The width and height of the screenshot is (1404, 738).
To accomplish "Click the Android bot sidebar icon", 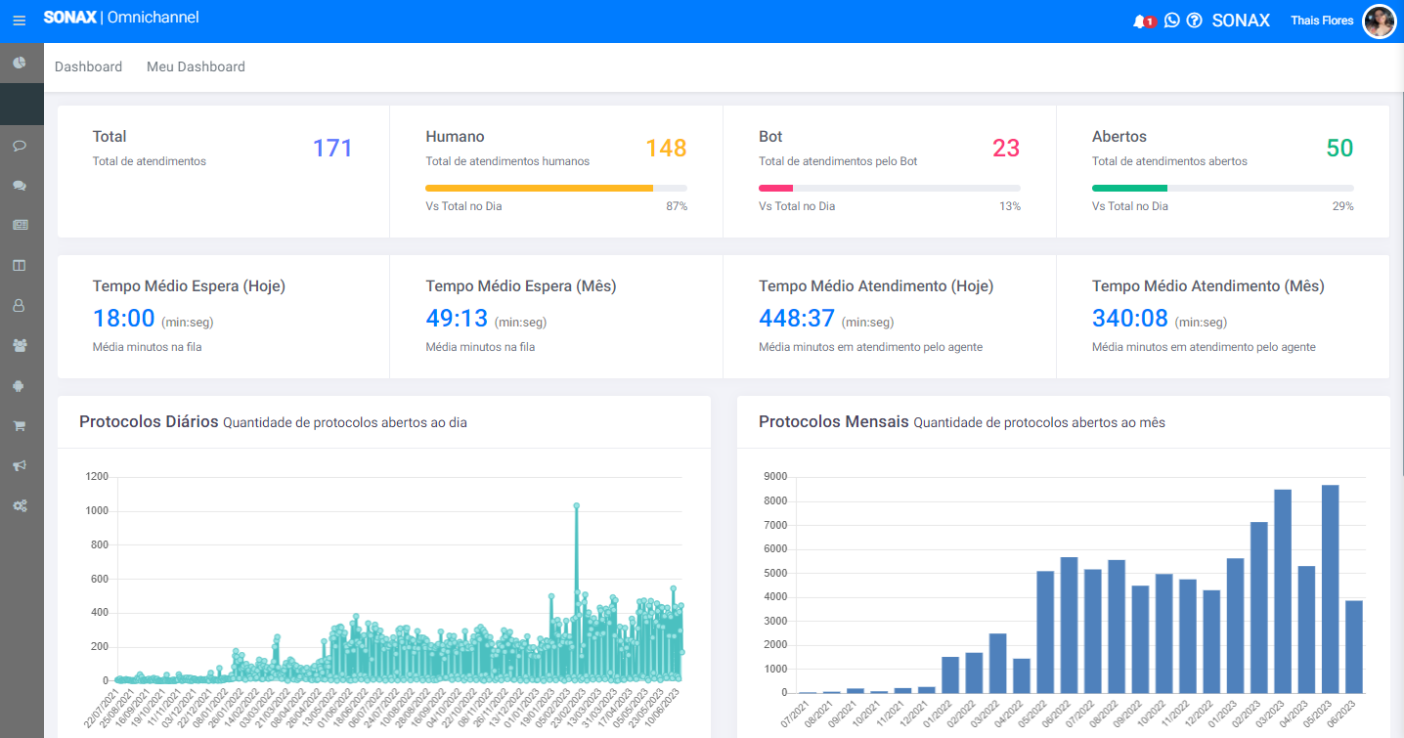I will click(20, 385).
